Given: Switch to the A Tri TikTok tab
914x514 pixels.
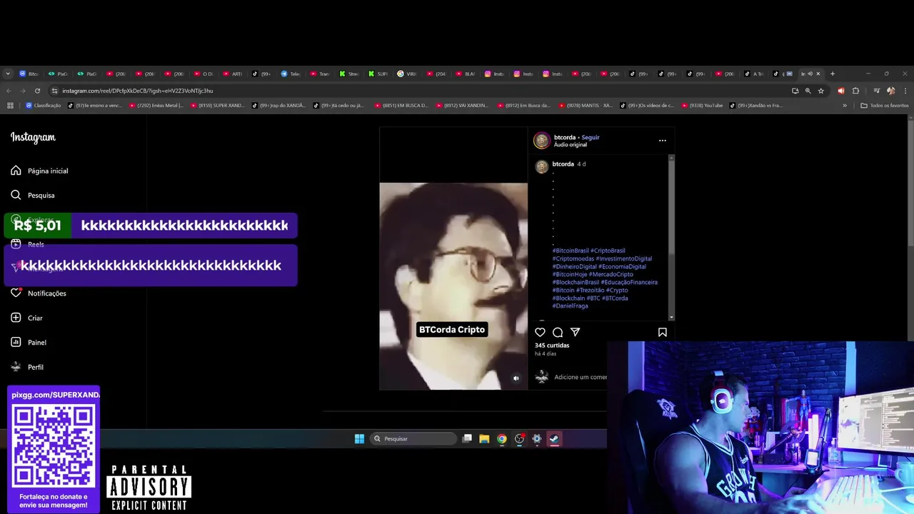Looking at the screenshot, I should (x=754, y=74).
